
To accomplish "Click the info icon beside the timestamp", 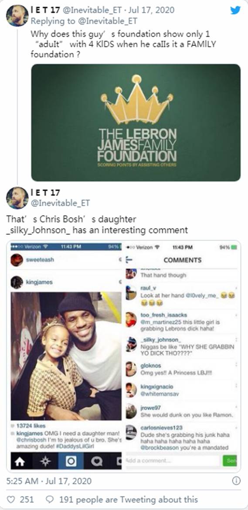I will click(x=237, y=481).
